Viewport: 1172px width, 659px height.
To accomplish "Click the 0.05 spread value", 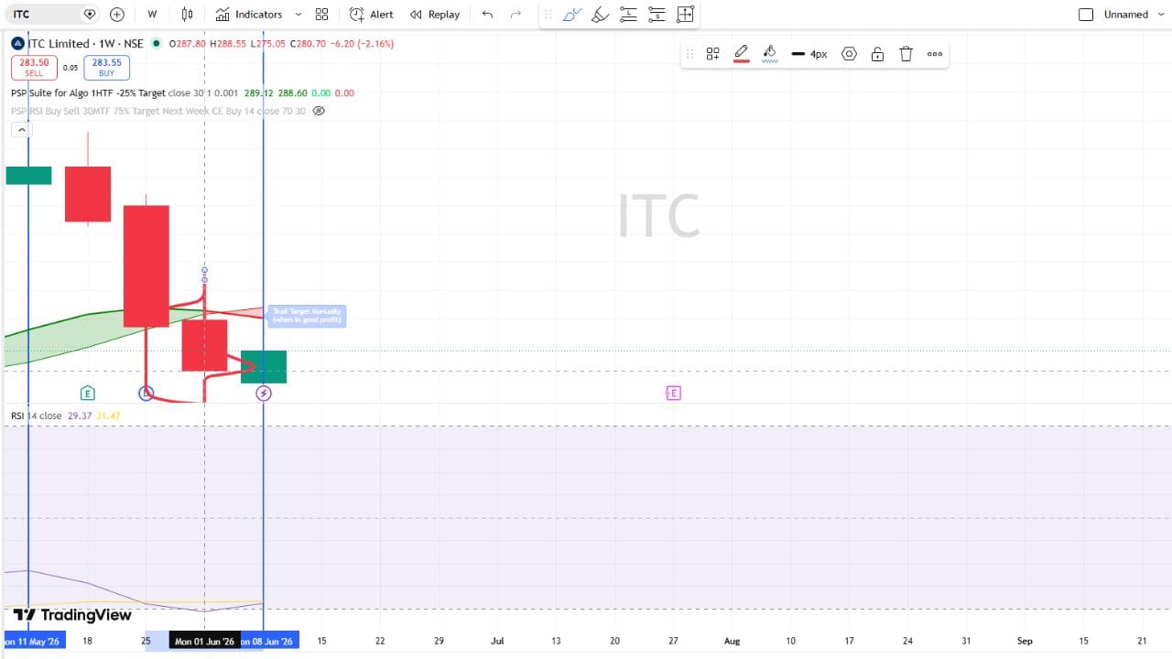I will (x=70, y=68).
